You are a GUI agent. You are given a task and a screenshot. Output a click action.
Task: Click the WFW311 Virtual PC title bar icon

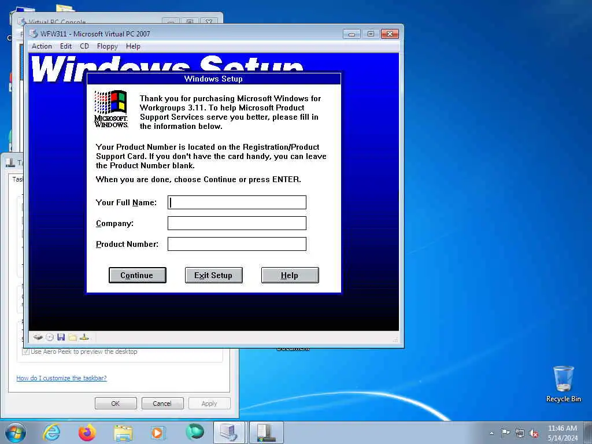[x=34, y=34]
